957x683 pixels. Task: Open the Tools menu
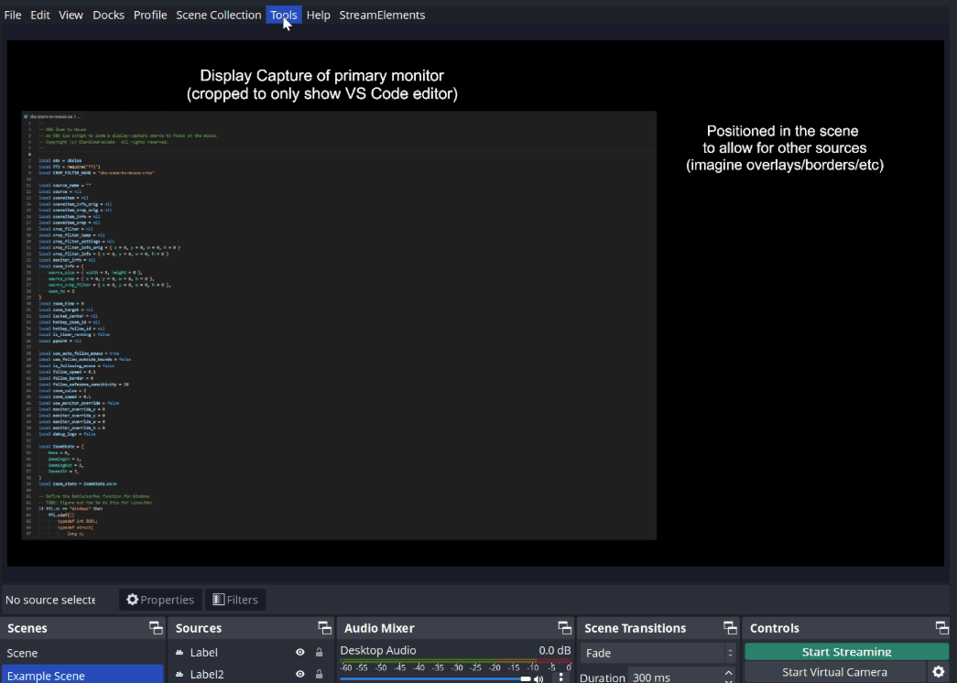283,15
